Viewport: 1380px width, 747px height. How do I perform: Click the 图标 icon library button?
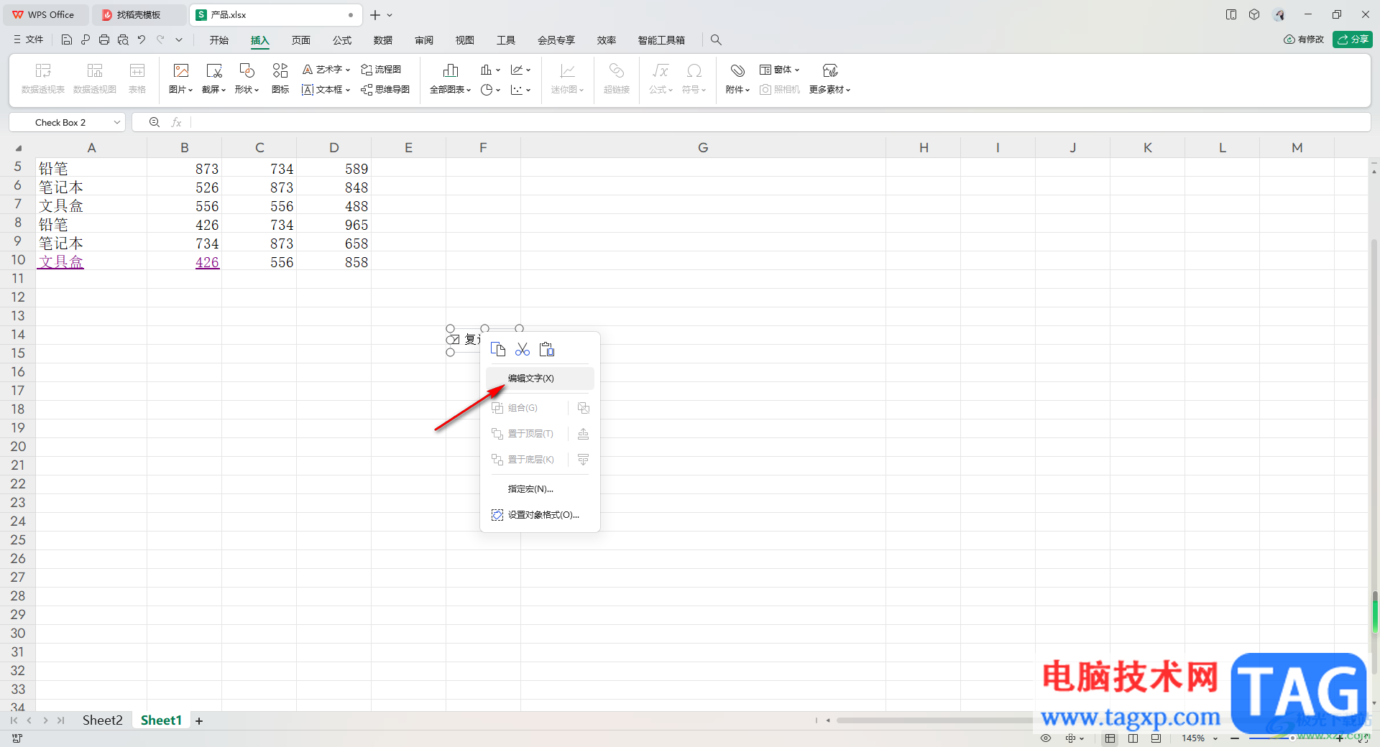click(280, 78)
